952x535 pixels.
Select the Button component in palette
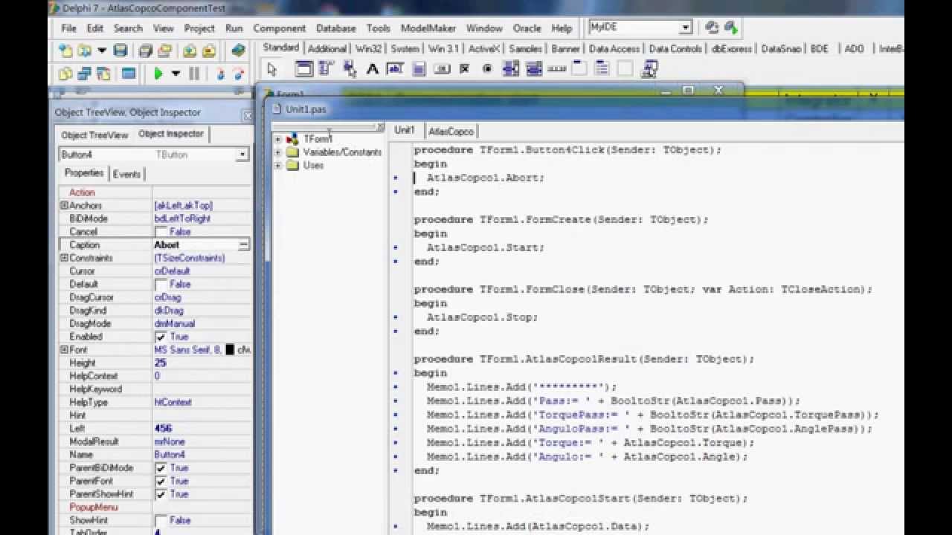coord(442,69)
